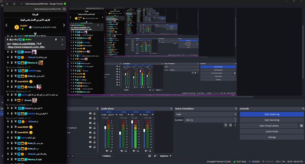Mute the Mic channel speaker icon

tap(134, 151)
